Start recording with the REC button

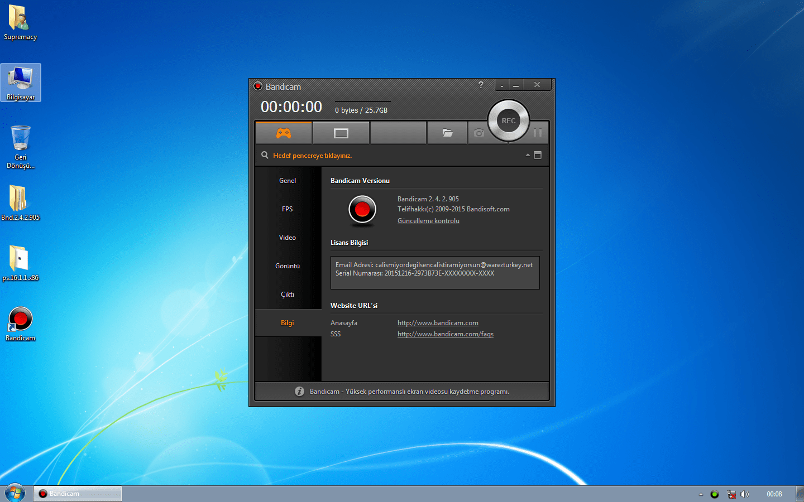509,120
